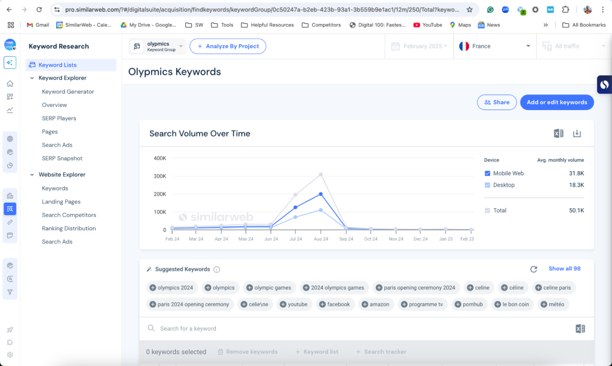
Task: Click the Excel icon beside the keyword search bar
Action: coord(579,328)
